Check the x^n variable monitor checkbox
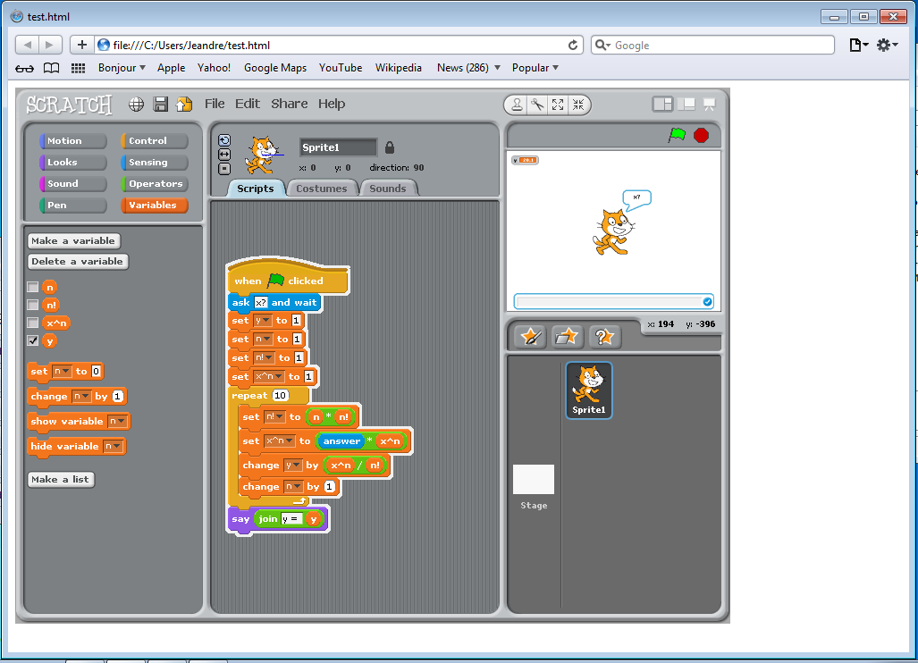 click(x=33, y=323)
